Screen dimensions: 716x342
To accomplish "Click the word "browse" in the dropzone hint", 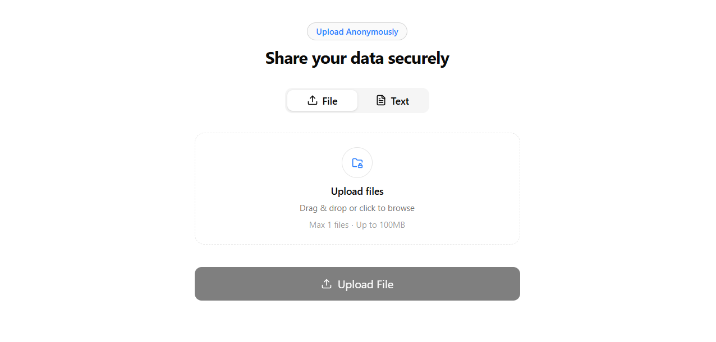I will pos(401,208).
